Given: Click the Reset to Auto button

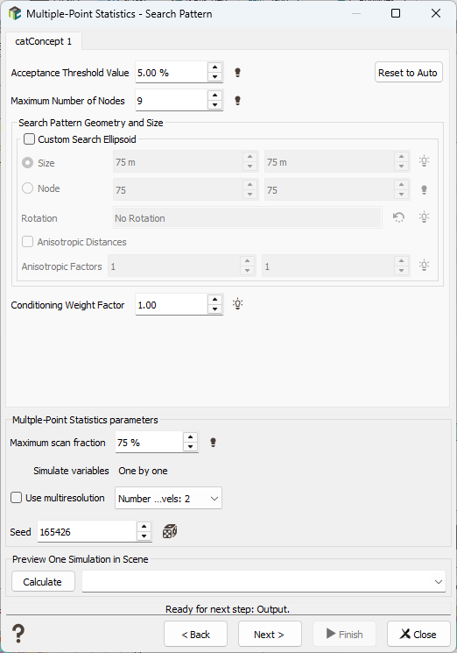Looking at the screenshot, I should coord(408,73).
